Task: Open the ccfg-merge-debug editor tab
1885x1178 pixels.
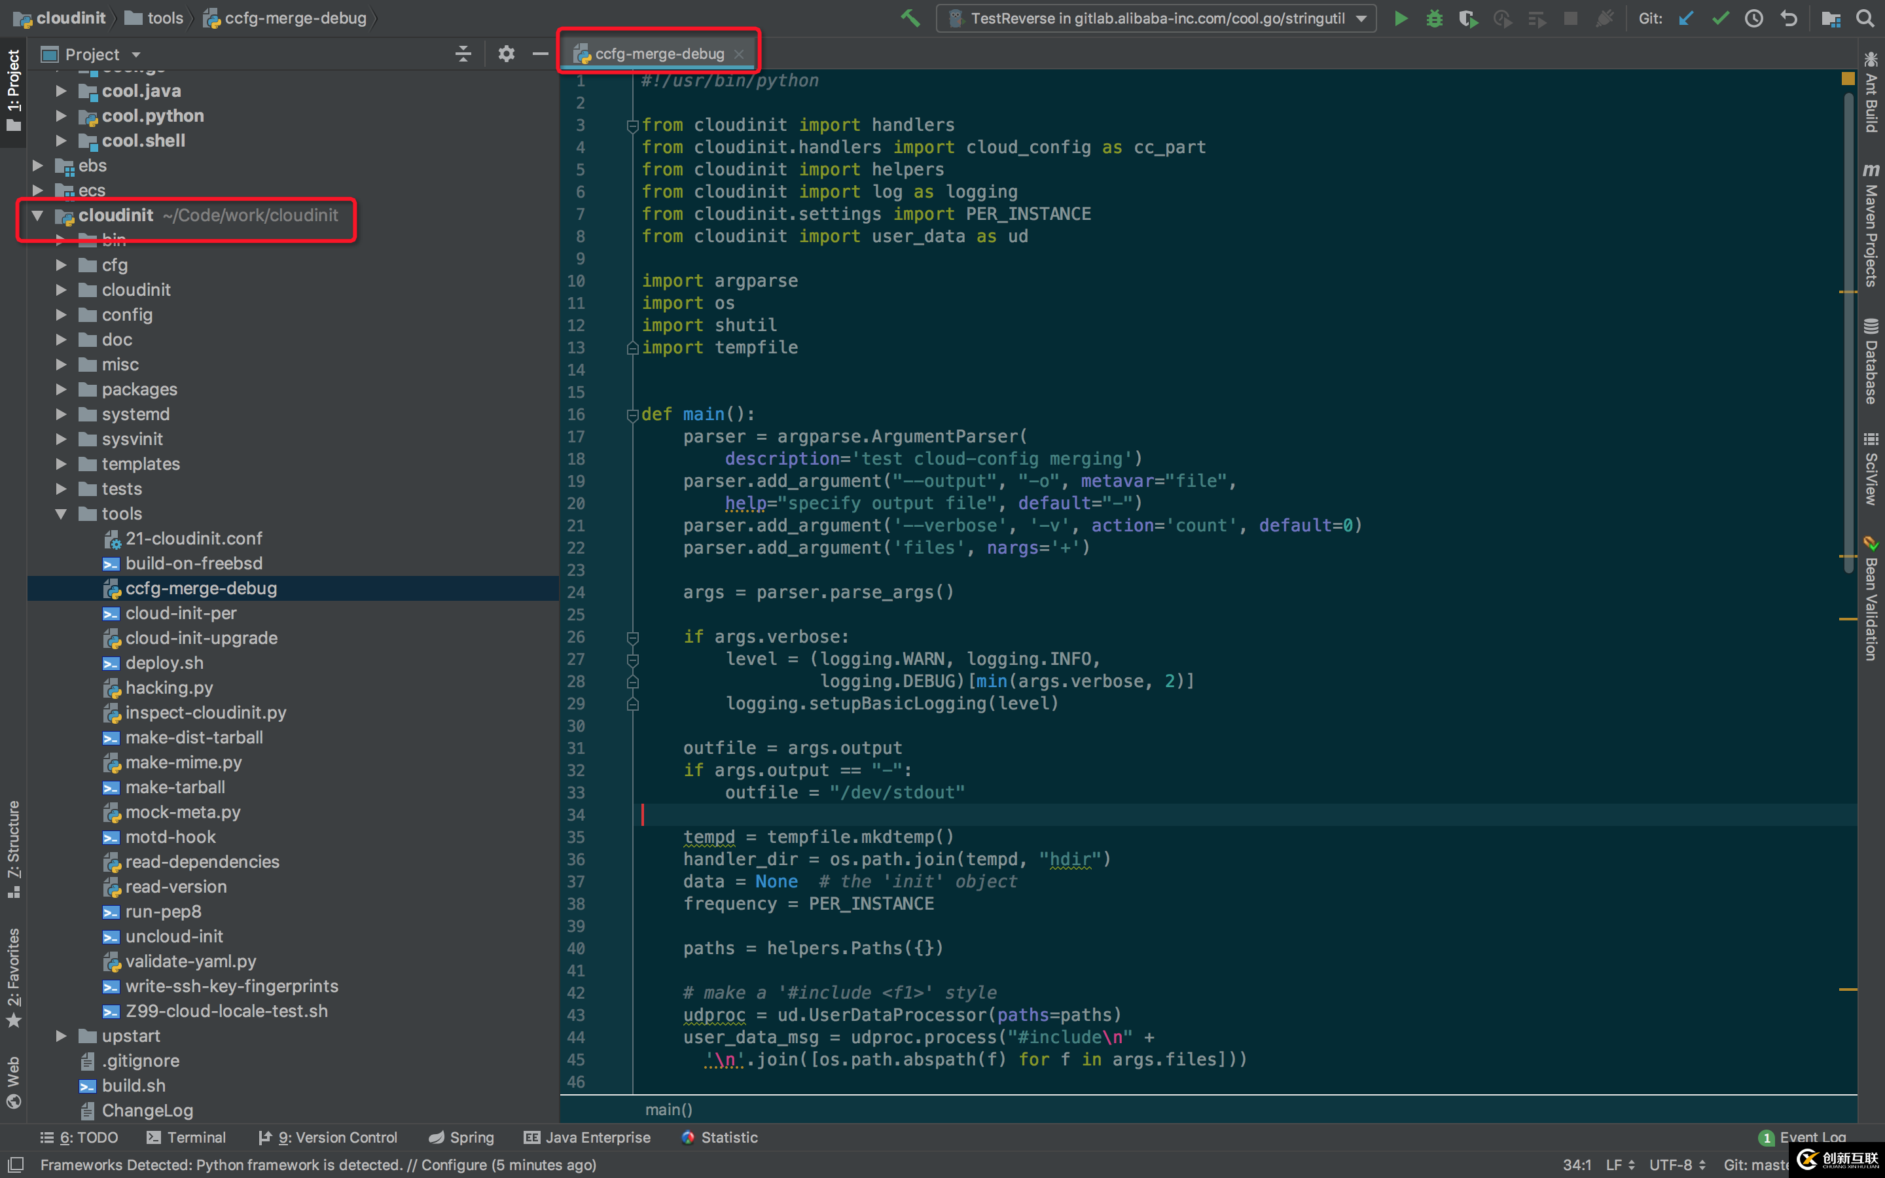Action: click(658, 53)
